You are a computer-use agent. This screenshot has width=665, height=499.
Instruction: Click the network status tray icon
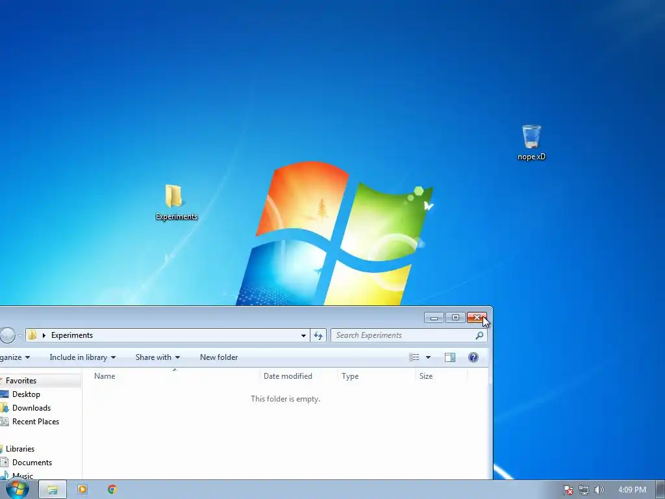[x=584, y=490]
